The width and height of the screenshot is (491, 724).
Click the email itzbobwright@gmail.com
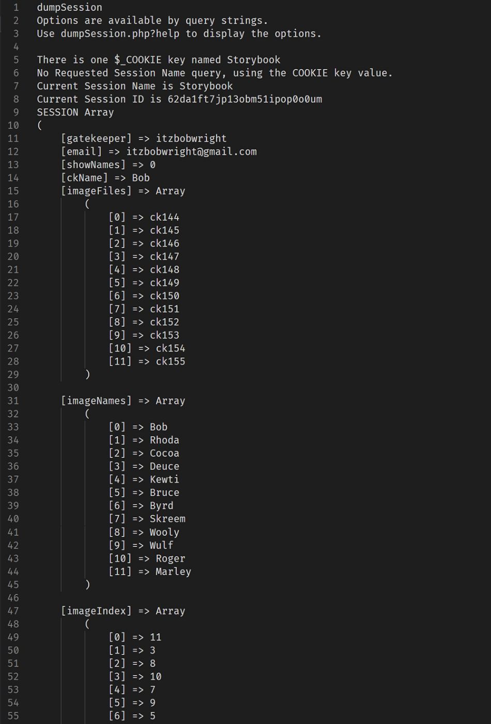point(191,152)
